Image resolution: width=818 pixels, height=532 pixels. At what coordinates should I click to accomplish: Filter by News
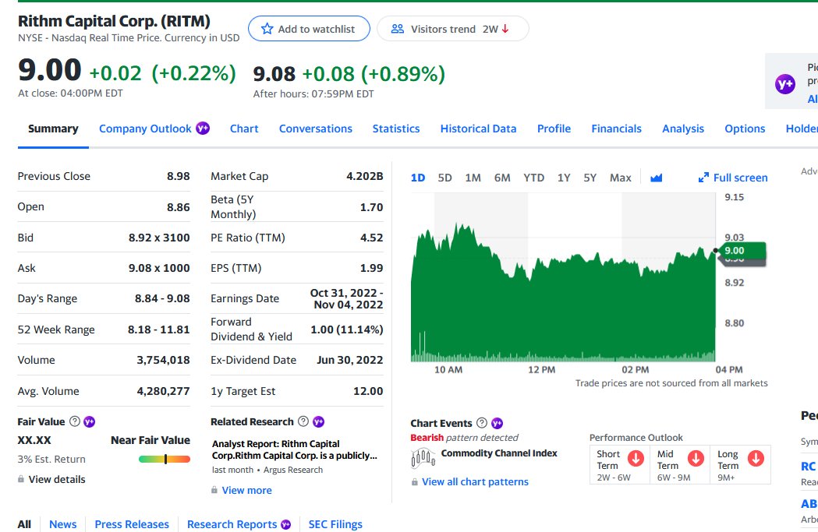click(x=62, y=524)
